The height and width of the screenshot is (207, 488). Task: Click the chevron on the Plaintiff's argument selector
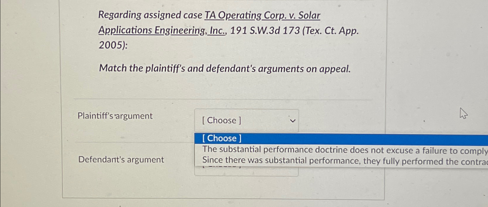click(x=293, y=120)
